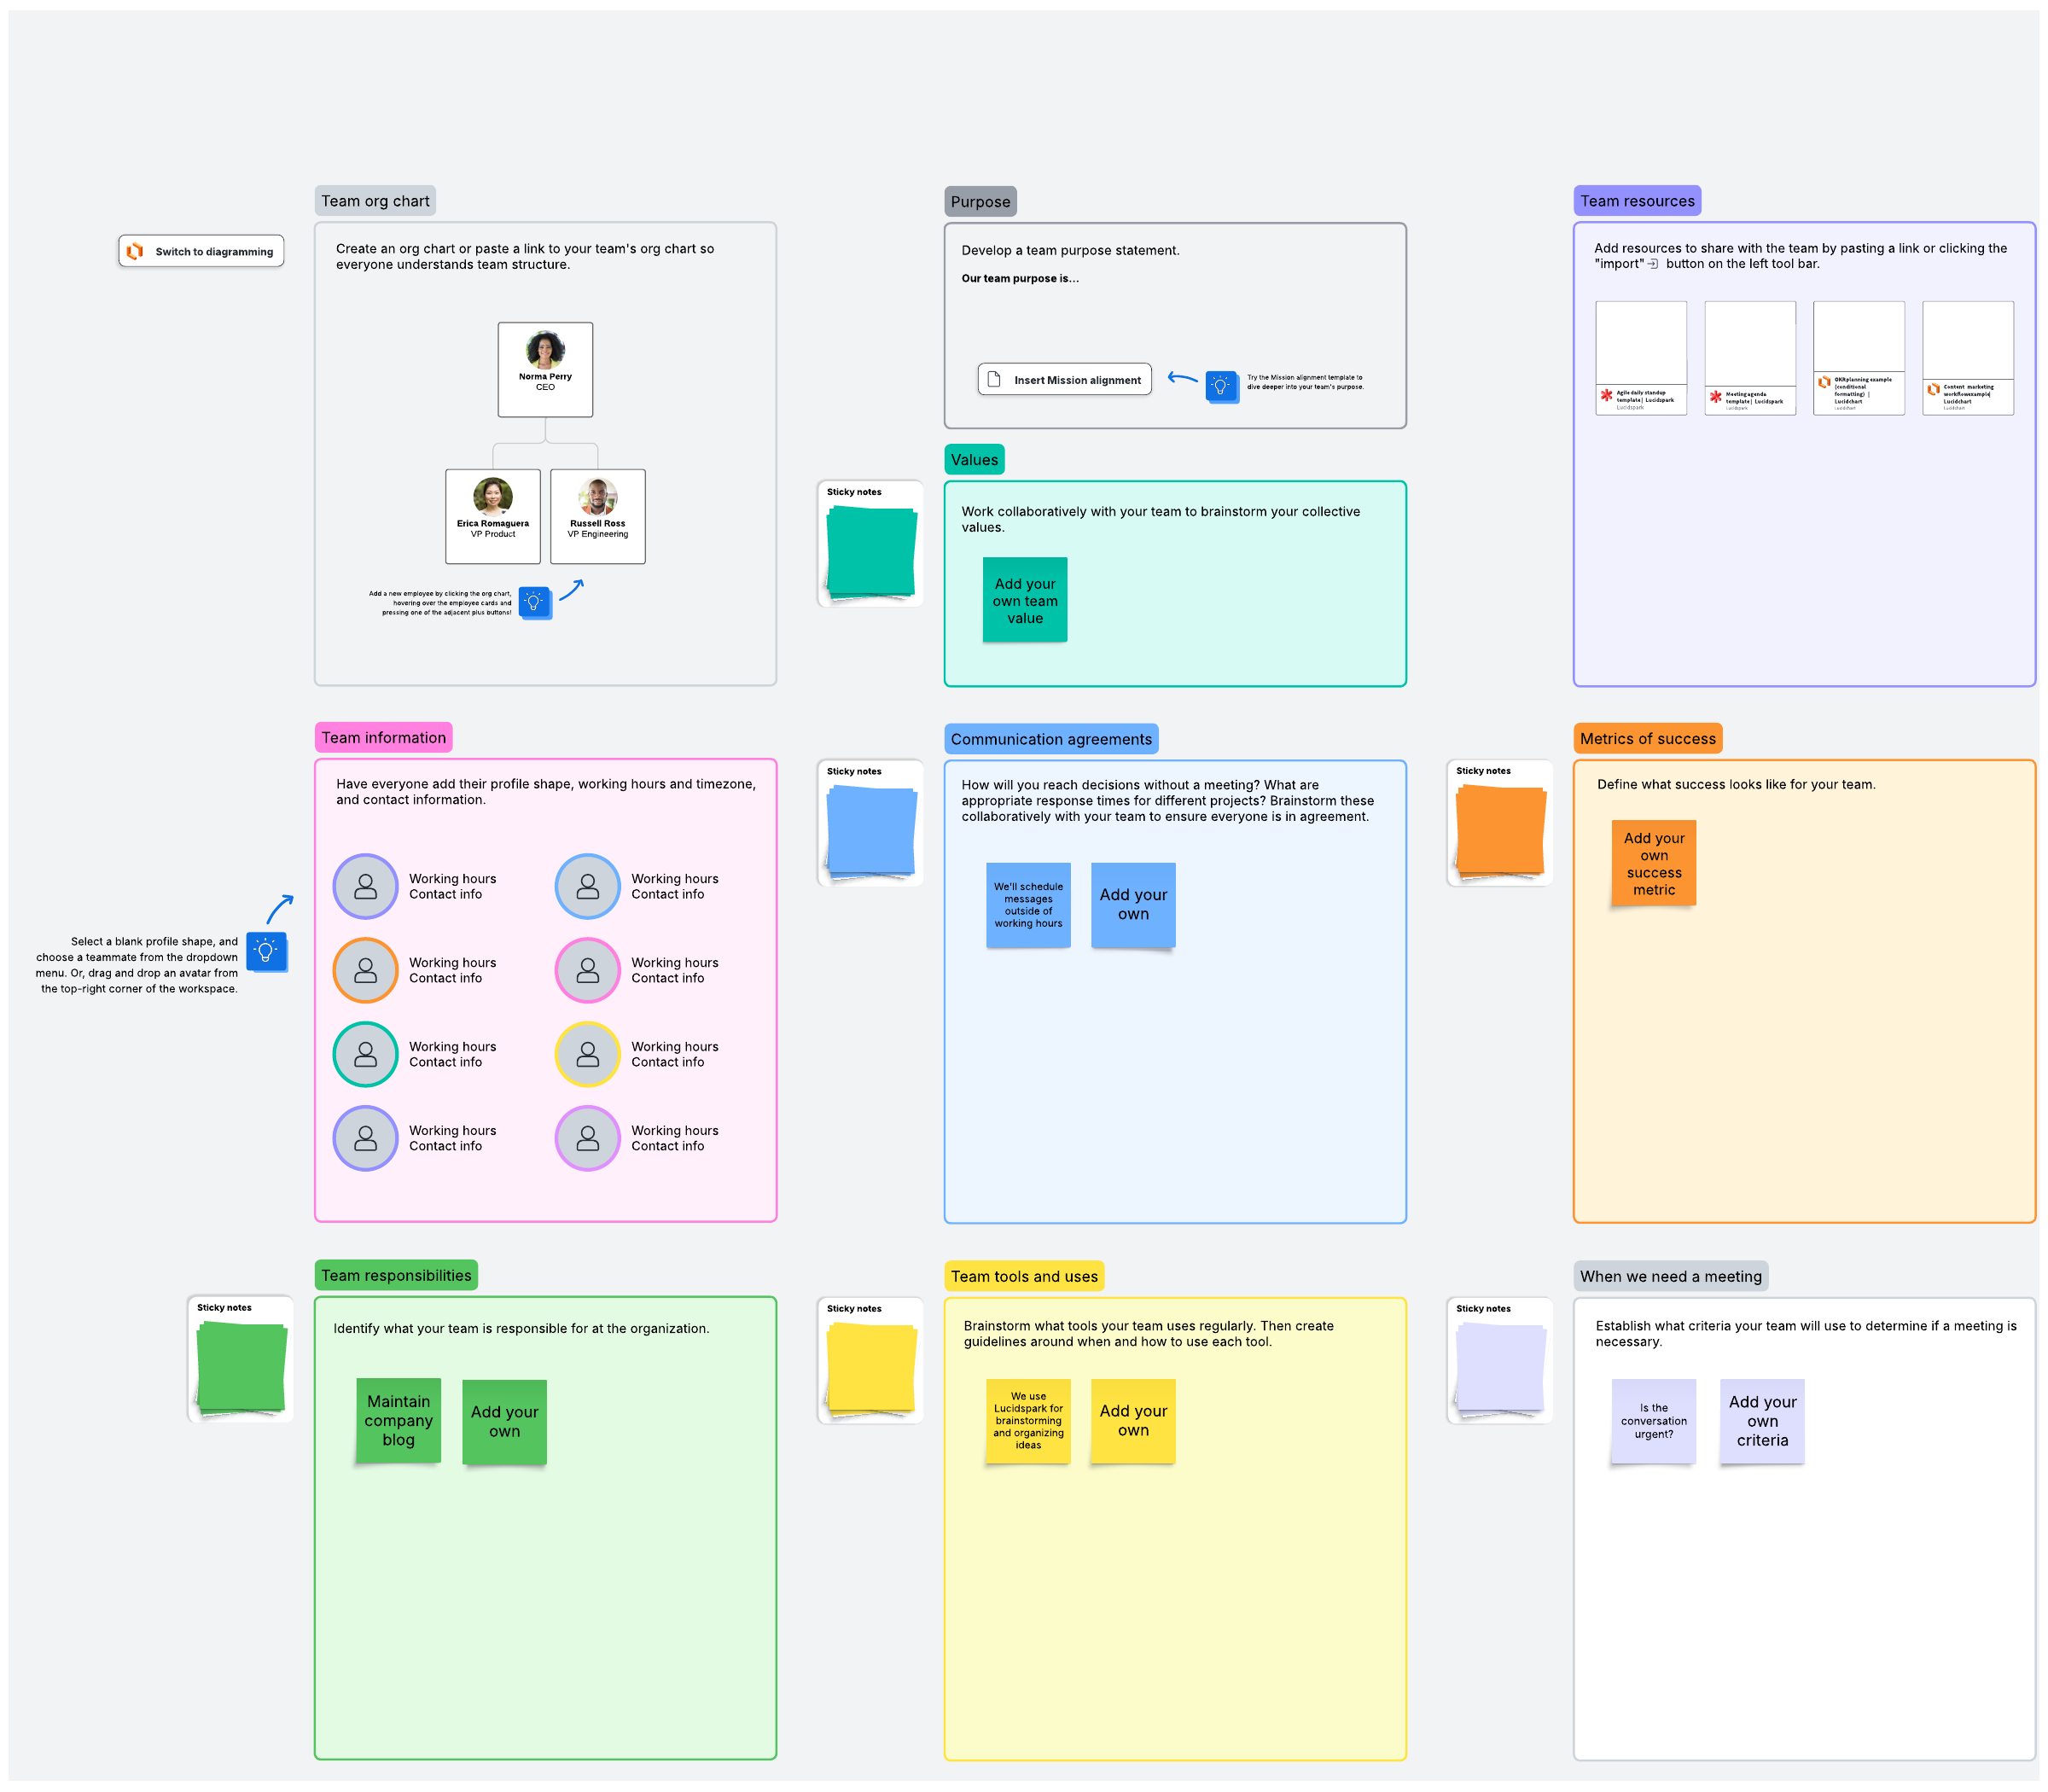2048x1792 pixels.
Task: Click the Maintain company blog sticky note
Action: point(398,1420)
